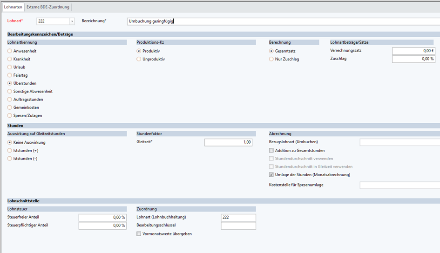Screen dimensions: 440x253
Task: Switch to Externe BDE-Zuordnung tab
Action: coord(48,7)
